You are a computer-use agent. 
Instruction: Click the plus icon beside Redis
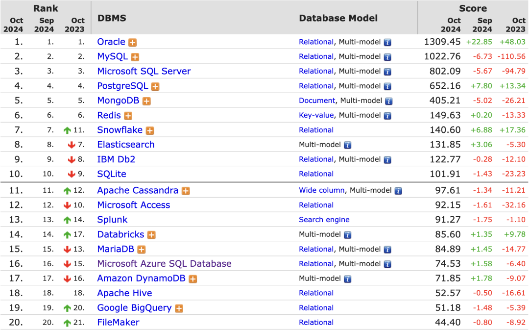[x=128, y=116]
